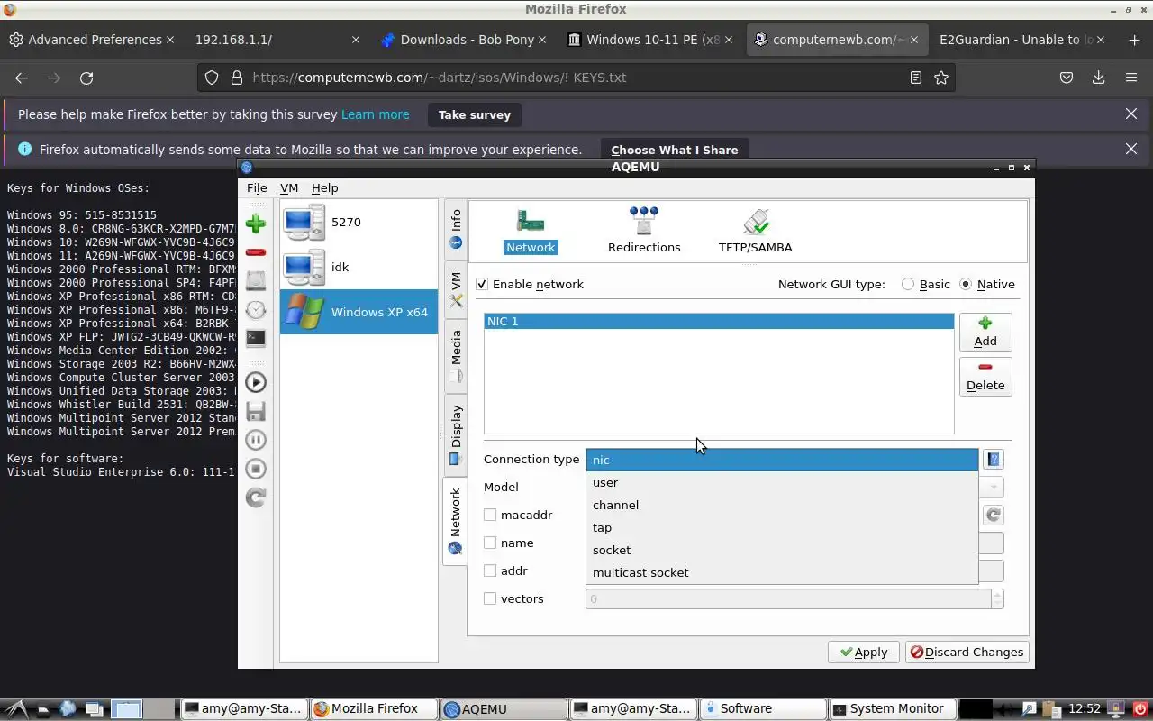The width and height of the screenshot is (1153, 721).
Task: Open the Learn more link in Firefox
Action: coord(376,114)
